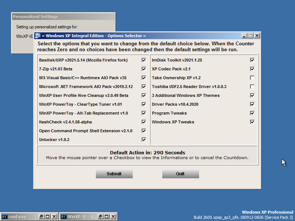Maximize the WinXP-IE minimized window
Image resolution: width=295 pixels, height=221 pixels.
[x=107, y=217]
